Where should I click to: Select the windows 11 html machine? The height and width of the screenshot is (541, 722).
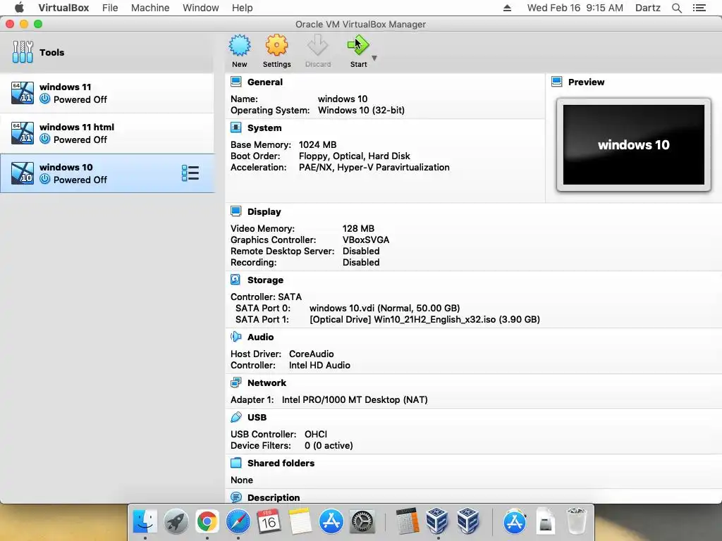tap(107, 133)
